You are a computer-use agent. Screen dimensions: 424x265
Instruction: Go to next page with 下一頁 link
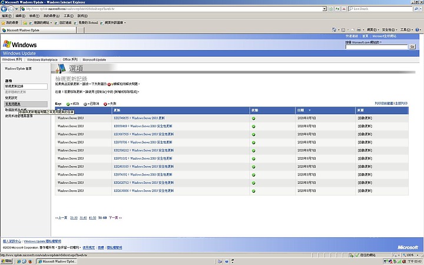pyautogui.click(x=115, y=218)
